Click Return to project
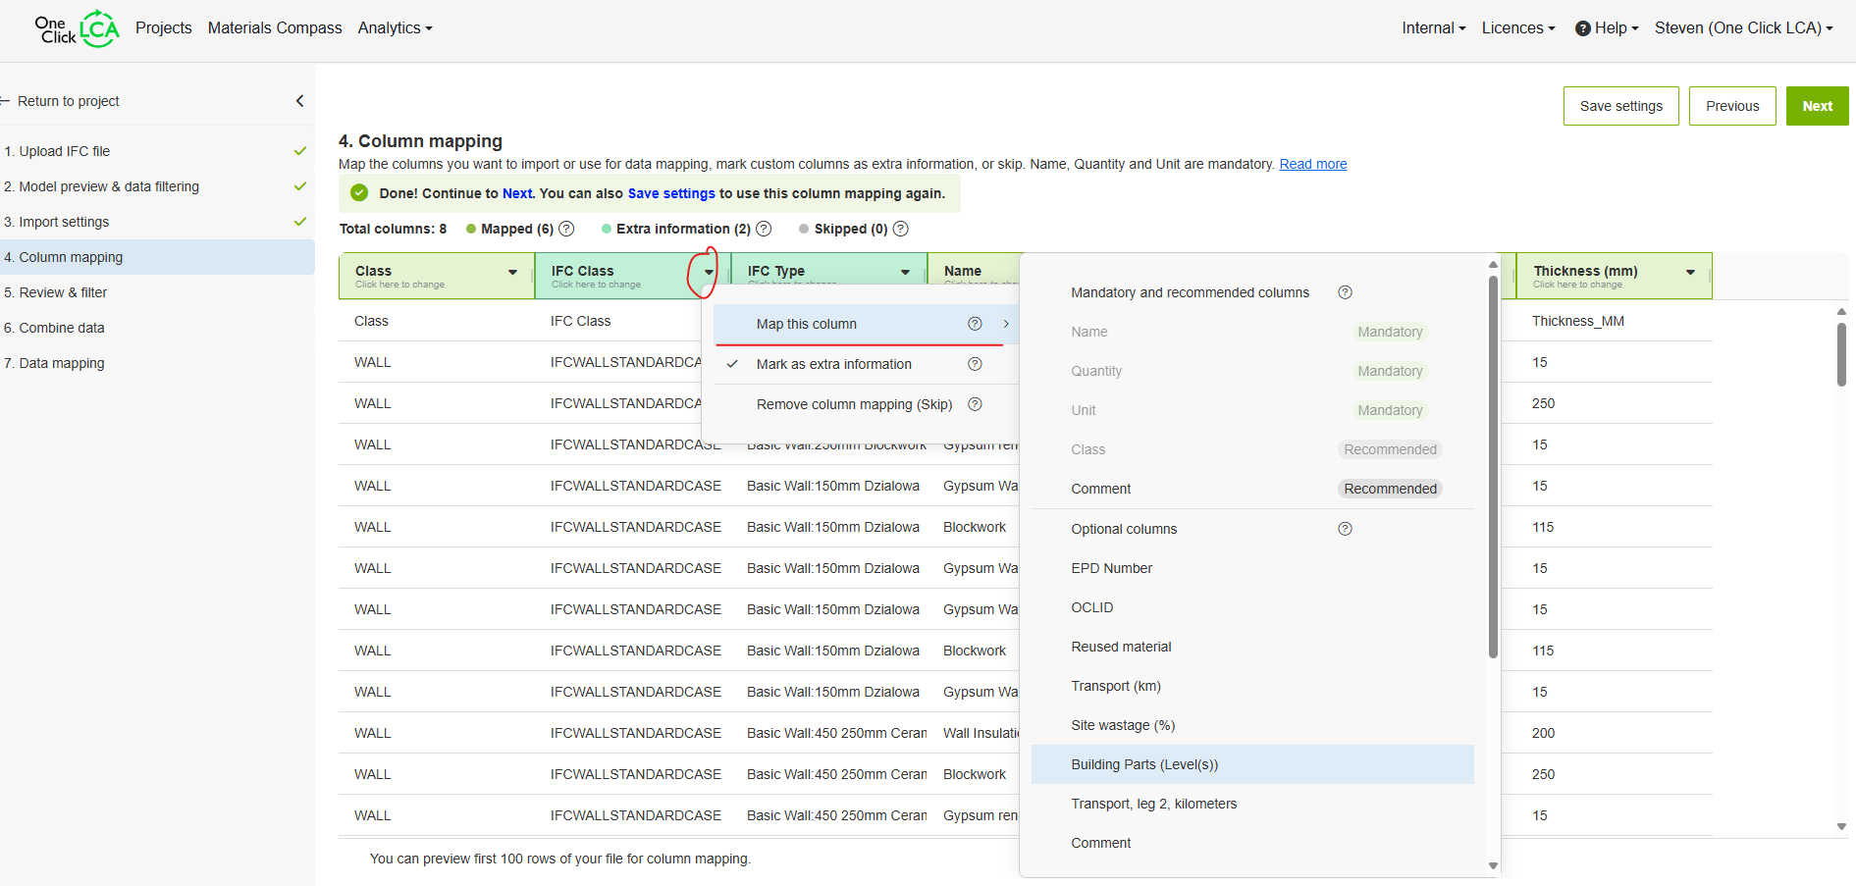This screenshot has width=1856, height=886. 69,101
